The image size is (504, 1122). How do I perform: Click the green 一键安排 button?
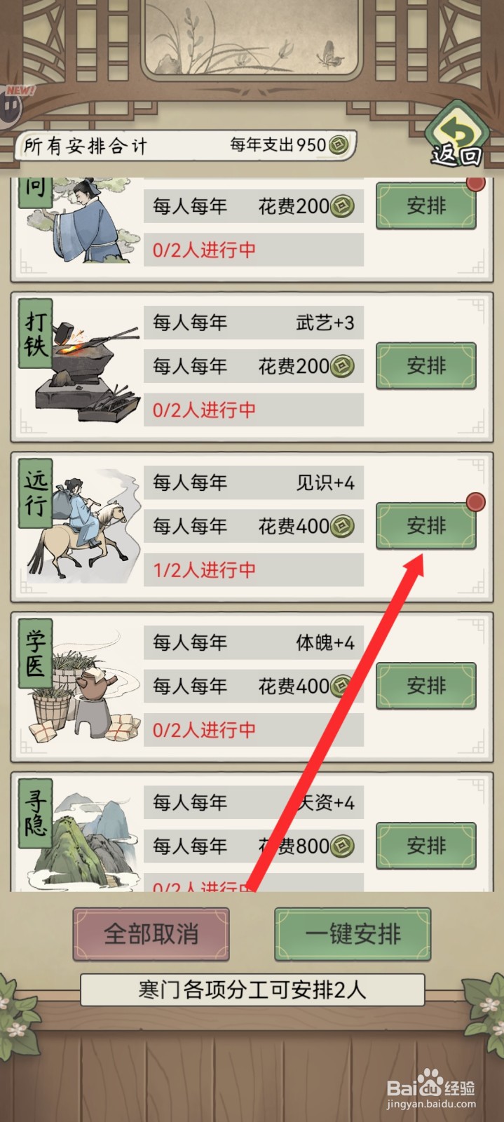pyautogui.click(x=353, y=934)
